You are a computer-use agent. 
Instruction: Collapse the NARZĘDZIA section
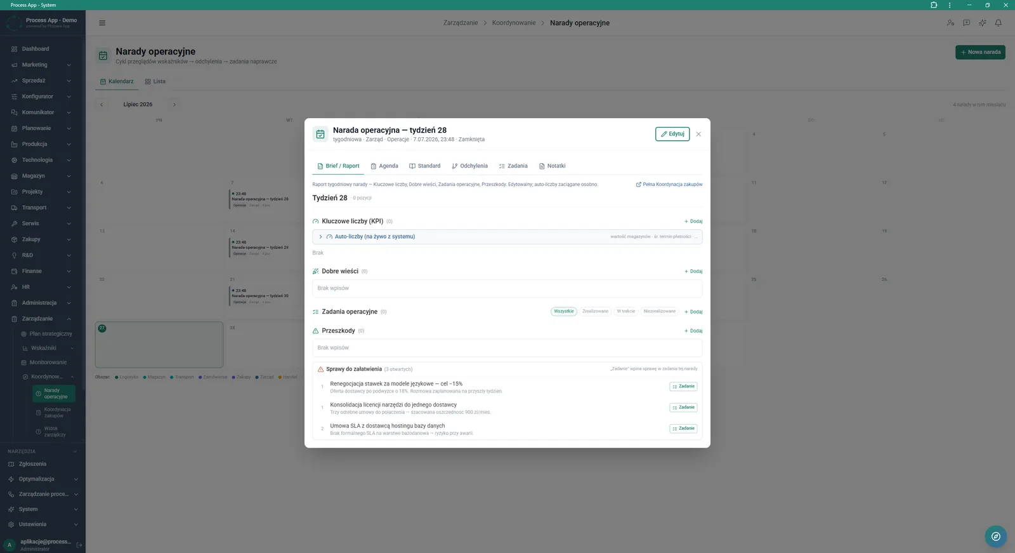point(43,451)
